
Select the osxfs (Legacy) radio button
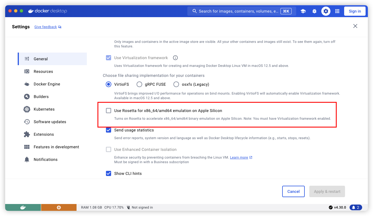click(176, 84)
